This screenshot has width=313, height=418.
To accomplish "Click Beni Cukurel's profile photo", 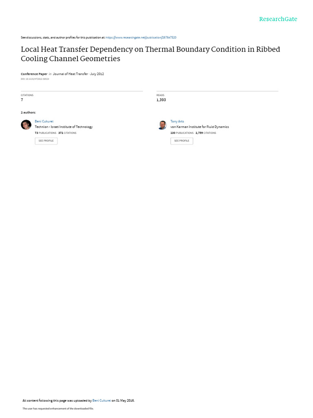I will [x=26, y=125].
